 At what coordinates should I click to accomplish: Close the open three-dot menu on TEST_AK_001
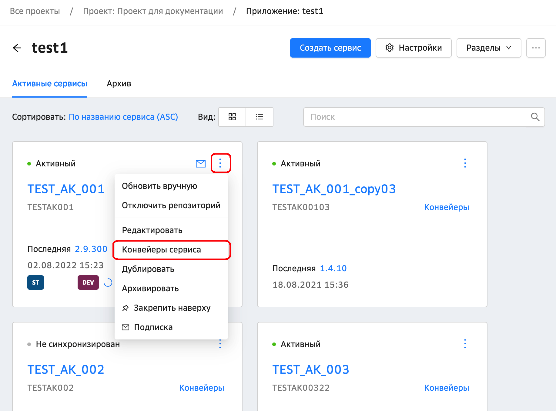220,163
